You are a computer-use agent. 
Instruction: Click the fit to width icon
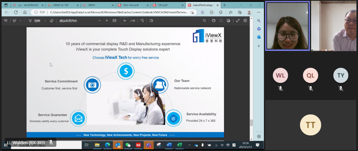114,21
